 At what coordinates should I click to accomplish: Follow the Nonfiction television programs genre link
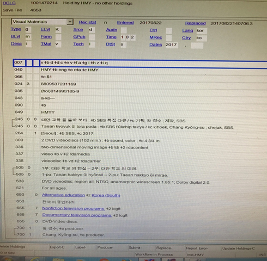(x=74, y=208)
